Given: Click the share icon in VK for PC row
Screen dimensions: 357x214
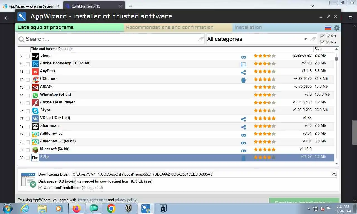Looking at the screenshot, I should pos(243,120).
